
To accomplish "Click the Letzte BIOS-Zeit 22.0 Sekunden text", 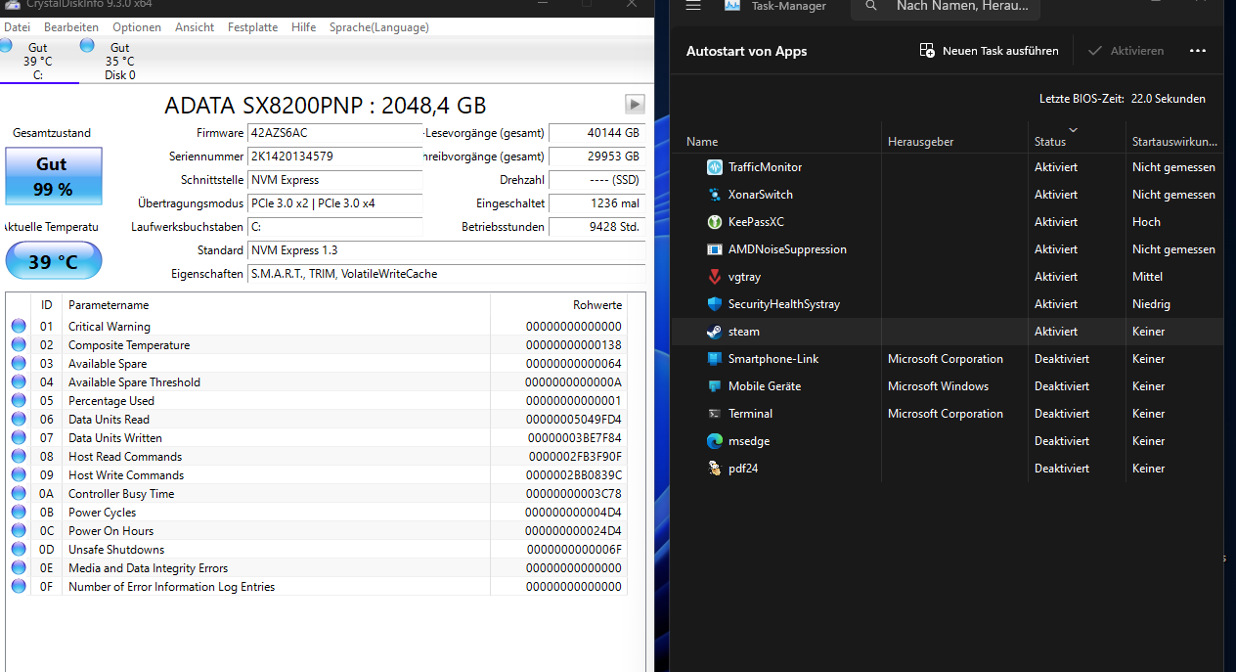I will click(1123, 99).
